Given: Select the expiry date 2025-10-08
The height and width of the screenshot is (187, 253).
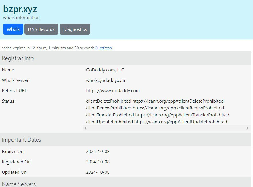Looking at the screenshot, I should pyautogui.click(x=98, y=151).
